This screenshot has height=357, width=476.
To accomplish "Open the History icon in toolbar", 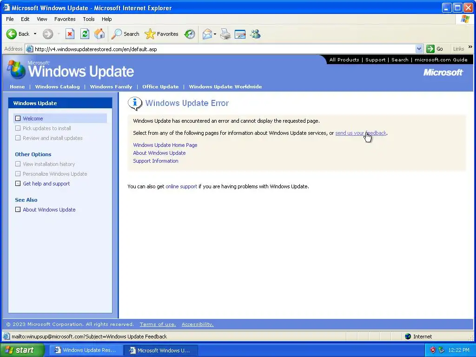I will (190, 34).
